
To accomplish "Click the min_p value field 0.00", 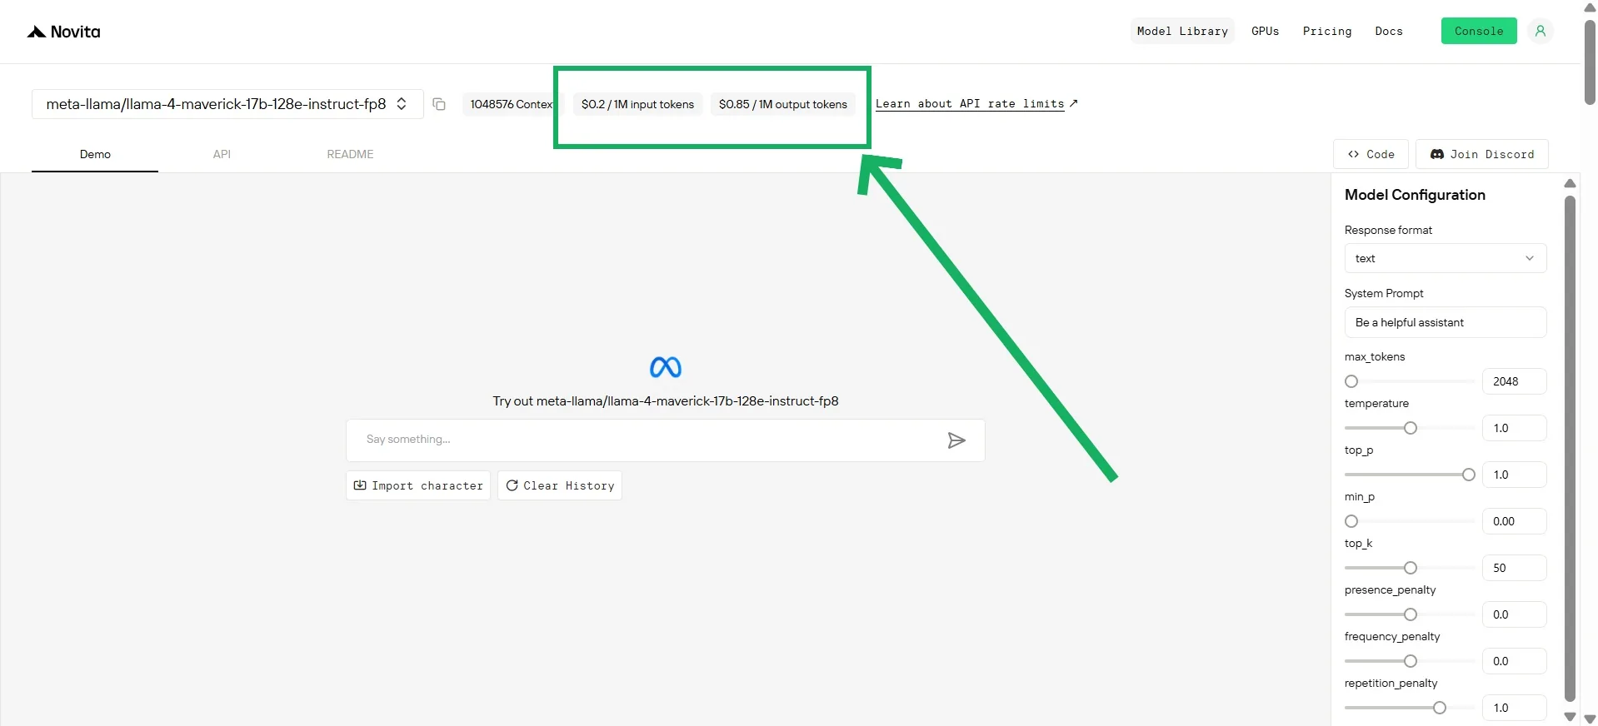I will pyautogui.click(x=1515, y=521).
